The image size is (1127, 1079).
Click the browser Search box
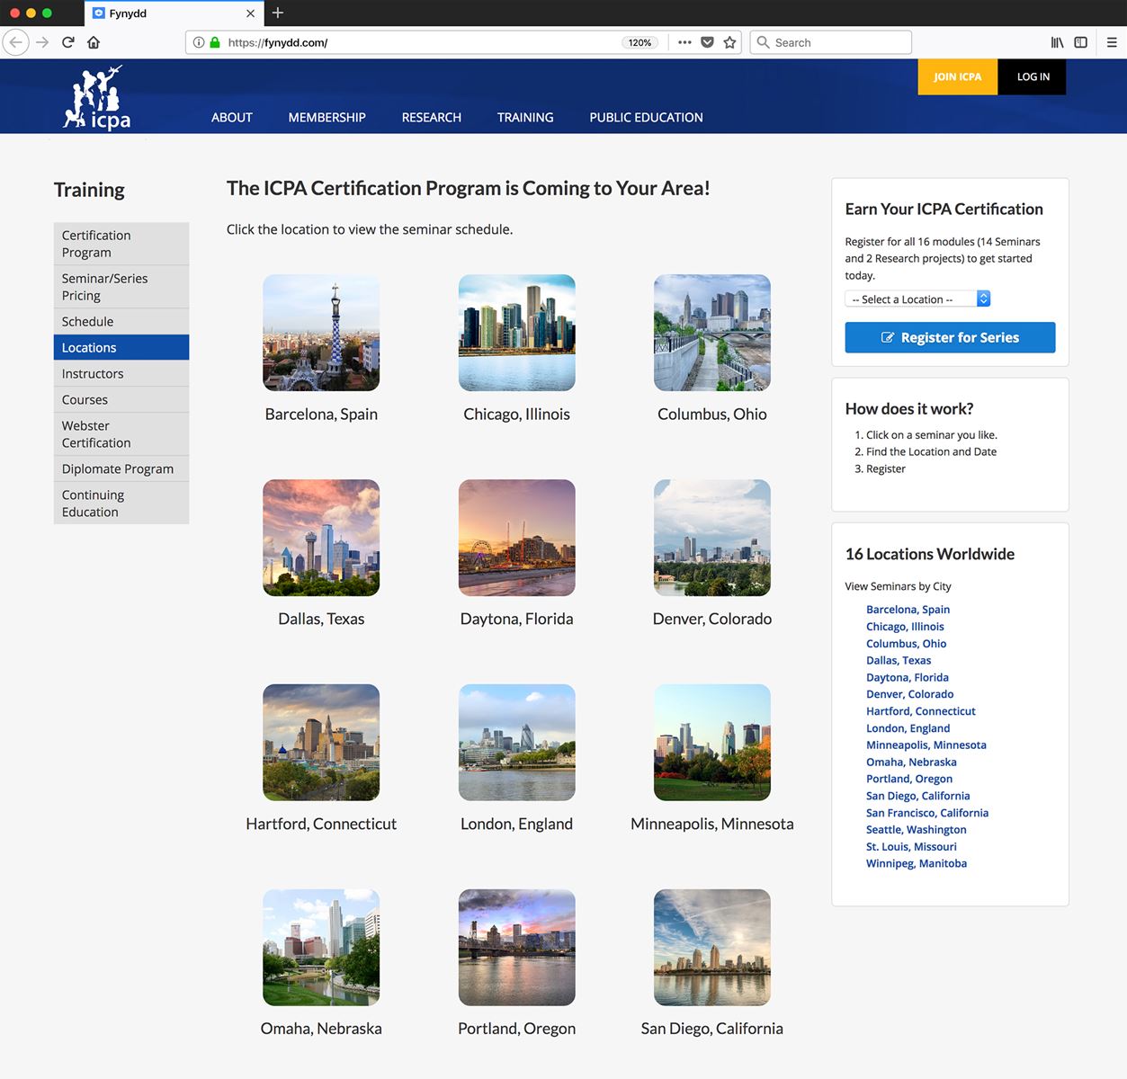coord(831,42)
